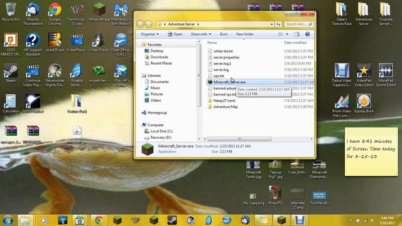Select the Express Burn desktop icon
This screenshot has height=226, width=402.
(364, 104)
